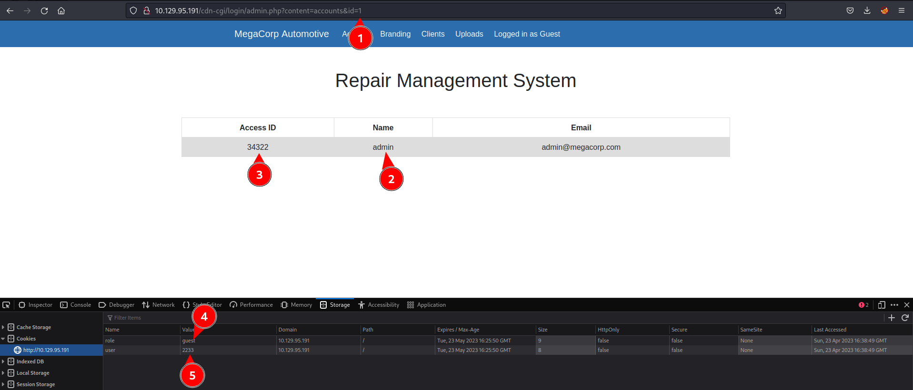The height and width of the screenshot is (390, 913).
Task: Switch to the Memory tab
Action: coord(297,305)
